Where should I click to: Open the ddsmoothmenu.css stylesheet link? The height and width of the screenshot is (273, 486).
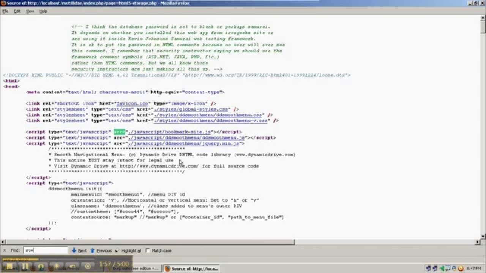(x=208, y=115)
